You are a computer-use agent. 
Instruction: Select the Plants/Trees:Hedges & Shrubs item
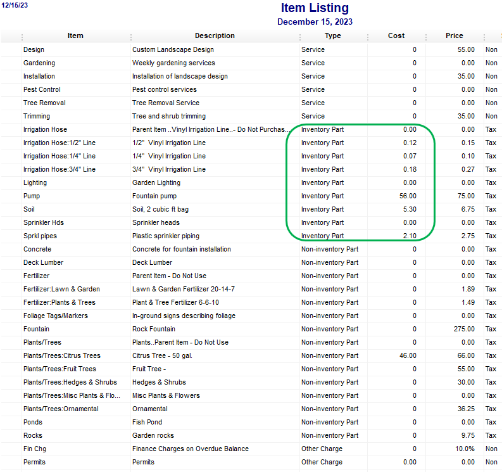(70, 382)
